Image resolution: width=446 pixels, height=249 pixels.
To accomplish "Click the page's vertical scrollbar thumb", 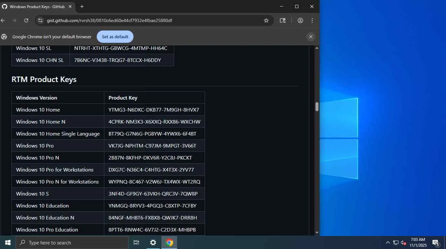I will (317, 107).
